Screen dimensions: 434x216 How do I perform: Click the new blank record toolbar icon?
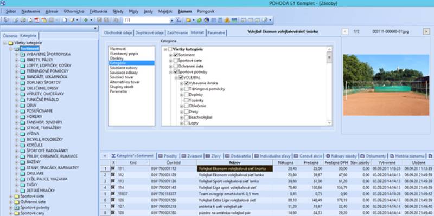tap(65, 20)
